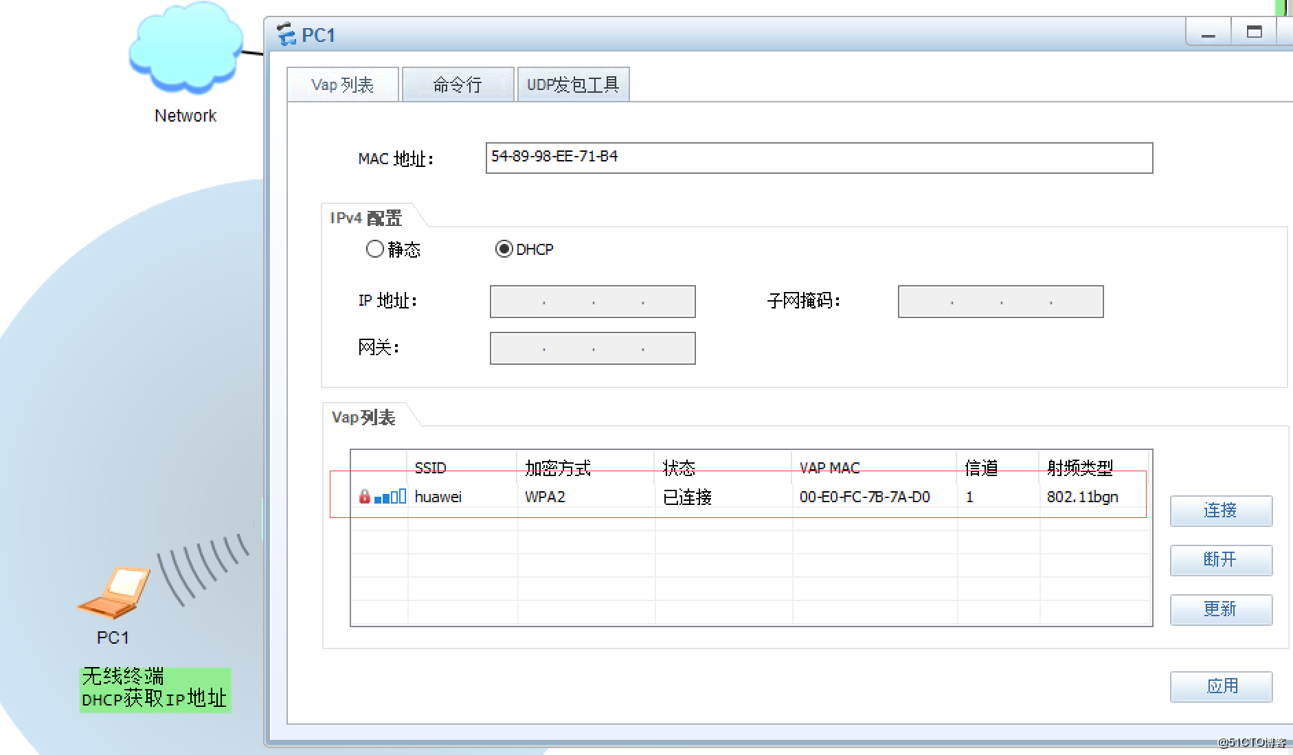Minimize the PC1 window

point(1208,32)
